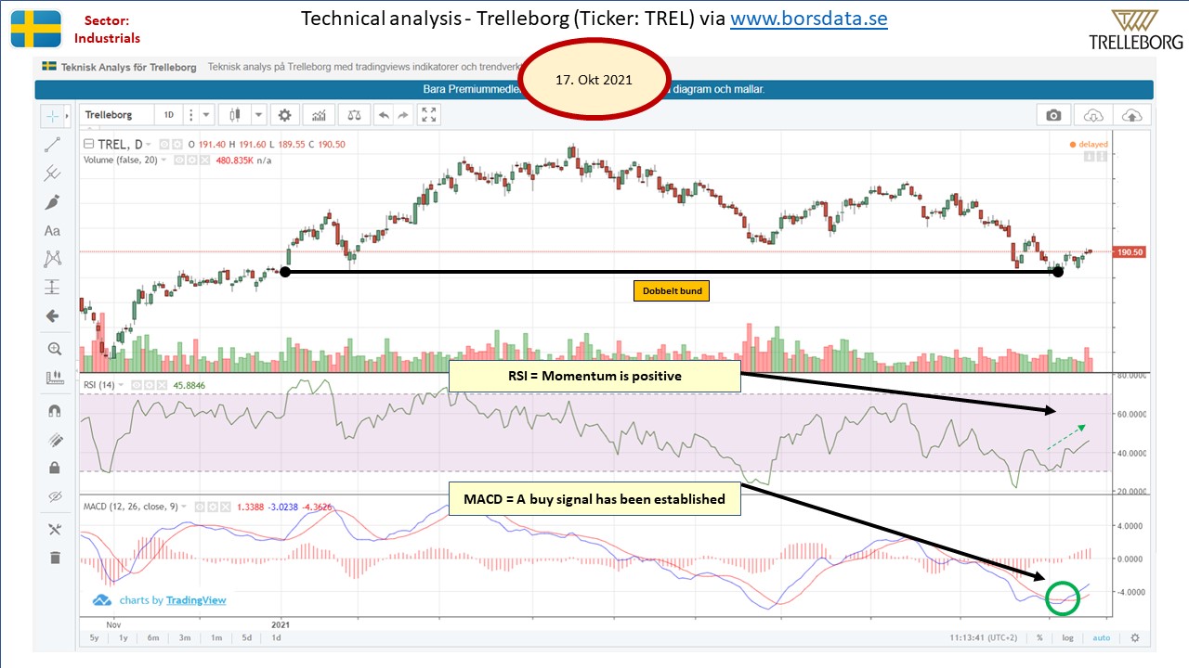Toggle auto scale button

click(x=1101, y=638)
